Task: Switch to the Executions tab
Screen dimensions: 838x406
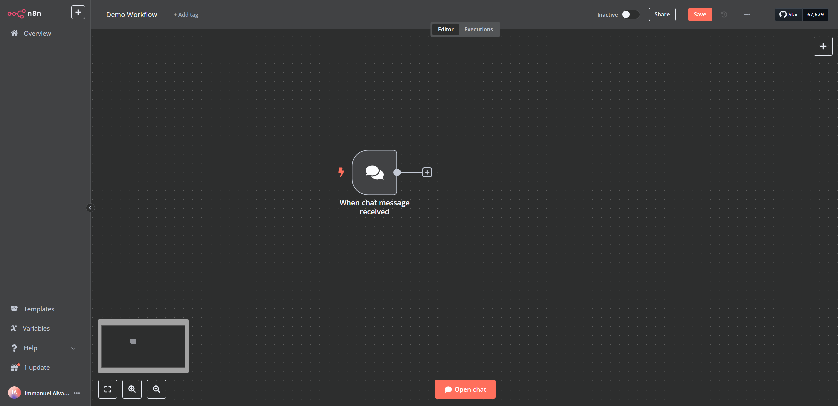Action: [479, 29]
